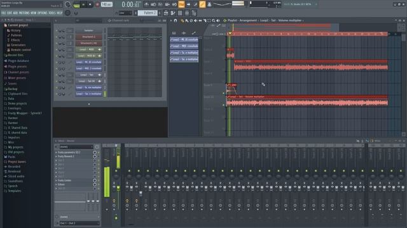
Task: Select the Mute tool in Playlist
Action: coord(196,20)
